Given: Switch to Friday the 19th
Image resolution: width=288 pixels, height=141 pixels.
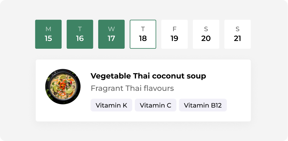Looking at the screenshot, I should [x=174, y=34].
